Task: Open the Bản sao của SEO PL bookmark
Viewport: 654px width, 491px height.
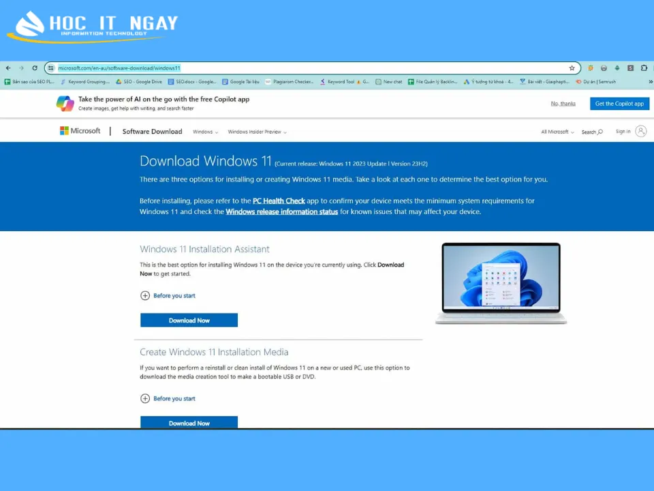Action: click(29, 82)
